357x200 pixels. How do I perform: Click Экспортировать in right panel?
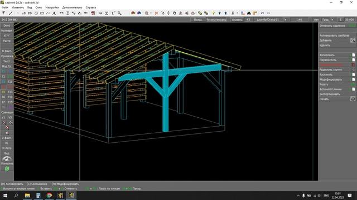coord(330,94)
